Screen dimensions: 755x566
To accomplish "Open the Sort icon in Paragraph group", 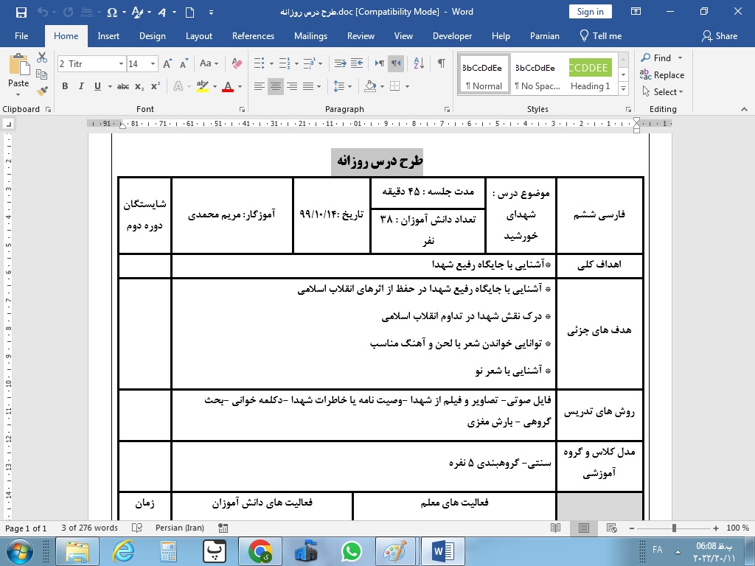I will [x=419, y=63].
